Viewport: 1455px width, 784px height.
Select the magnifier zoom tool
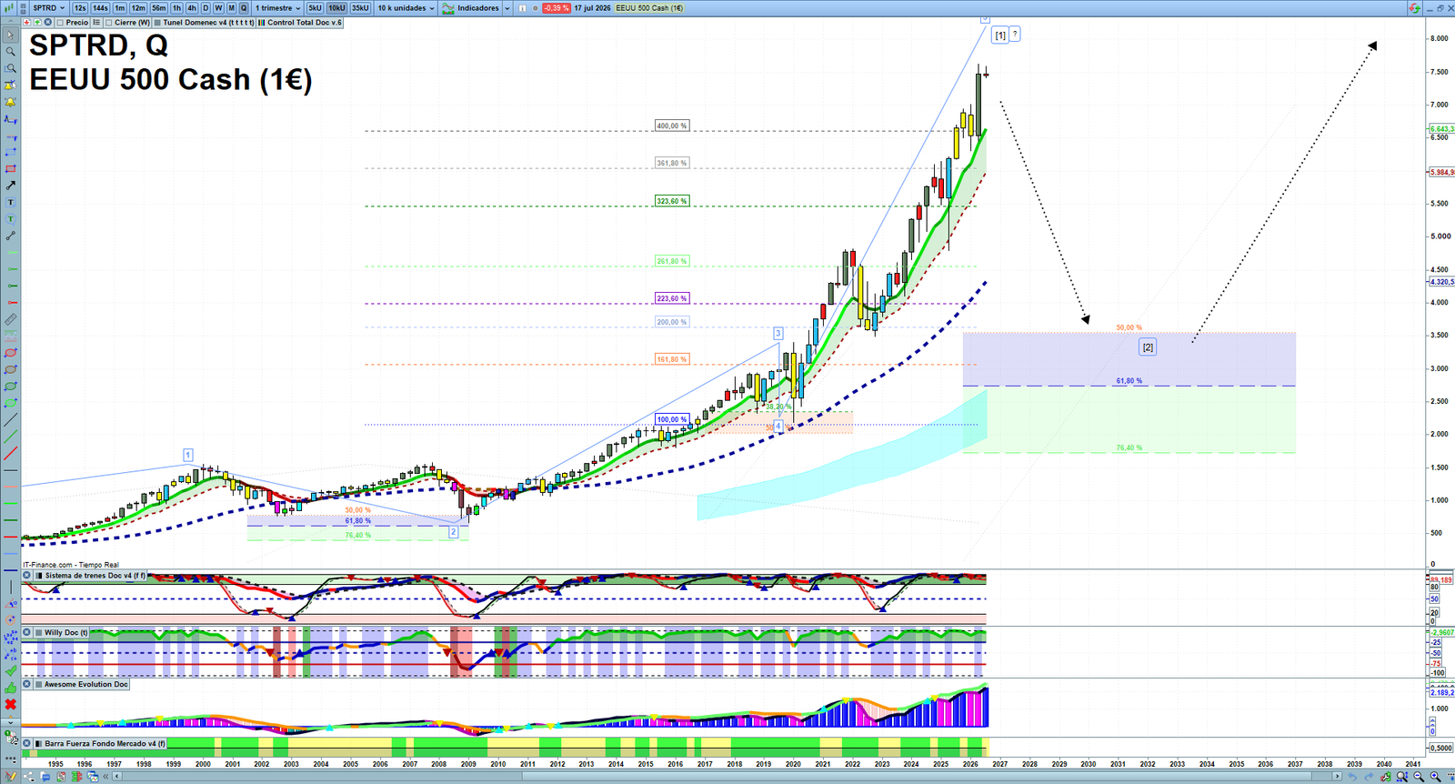pyautogui.click(x=10, y=52)
